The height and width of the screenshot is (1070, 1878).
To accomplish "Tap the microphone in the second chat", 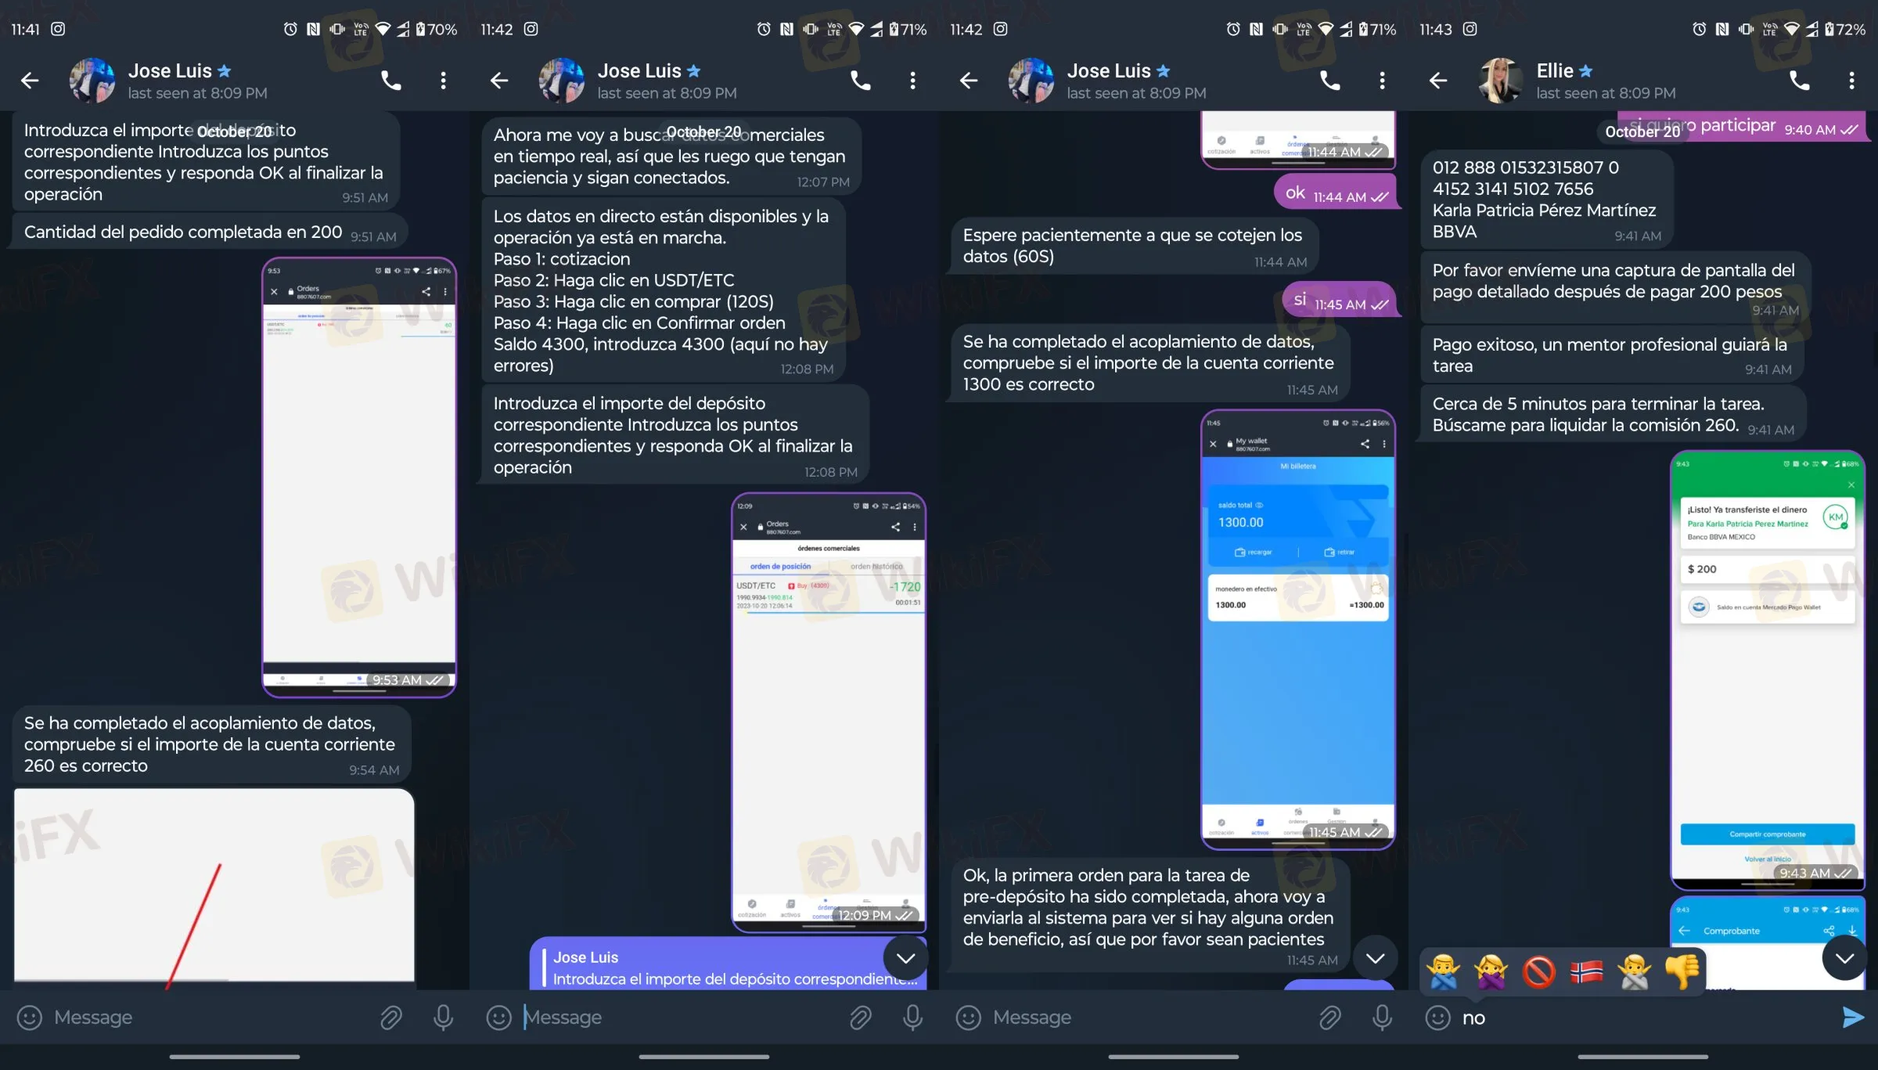I will [912, 1017].
